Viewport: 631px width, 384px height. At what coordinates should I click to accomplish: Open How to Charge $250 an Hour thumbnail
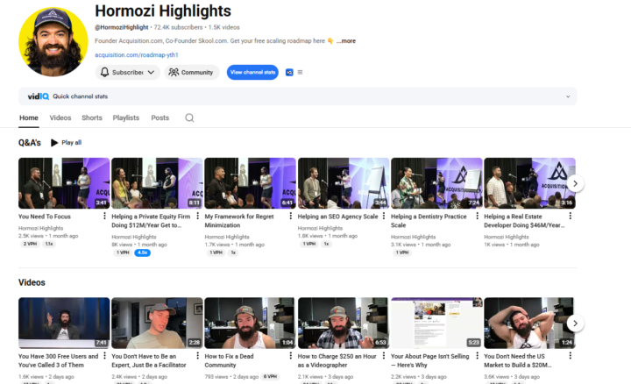pyautogui.click(x=344, y=323)
